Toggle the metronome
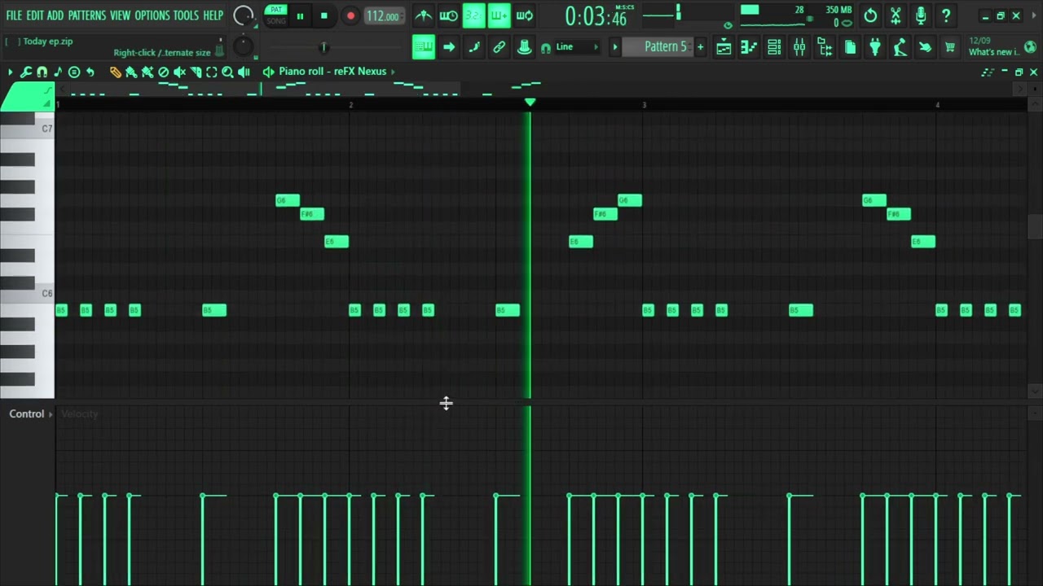 [424, 15]
